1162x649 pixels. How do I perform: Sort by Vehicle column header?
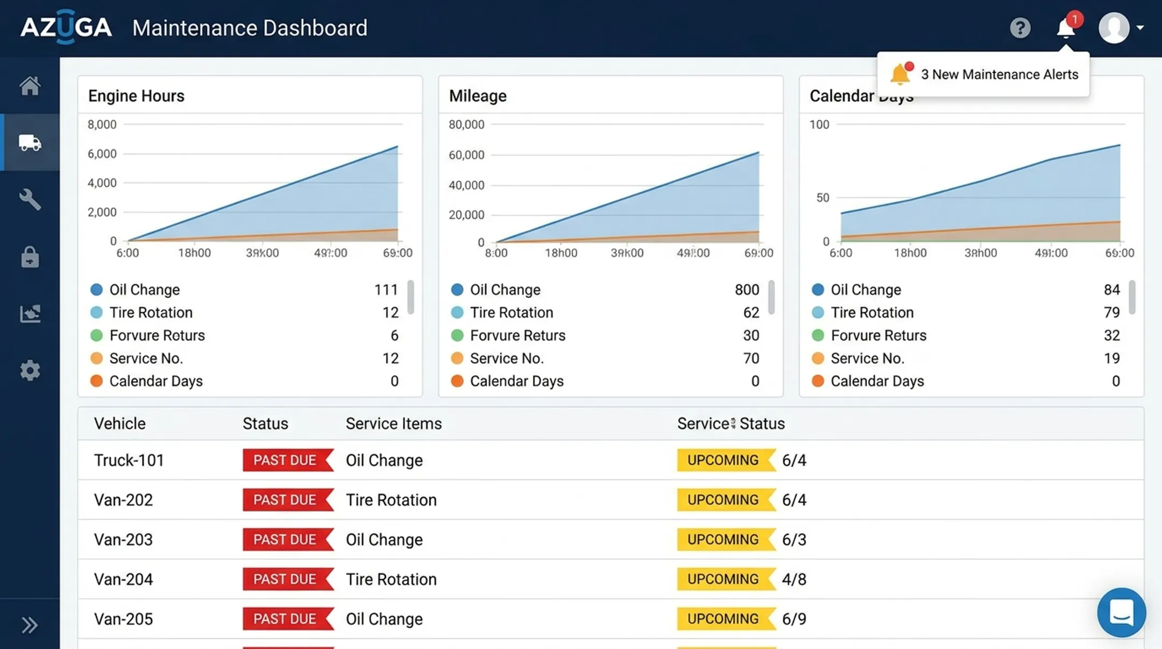119,424
